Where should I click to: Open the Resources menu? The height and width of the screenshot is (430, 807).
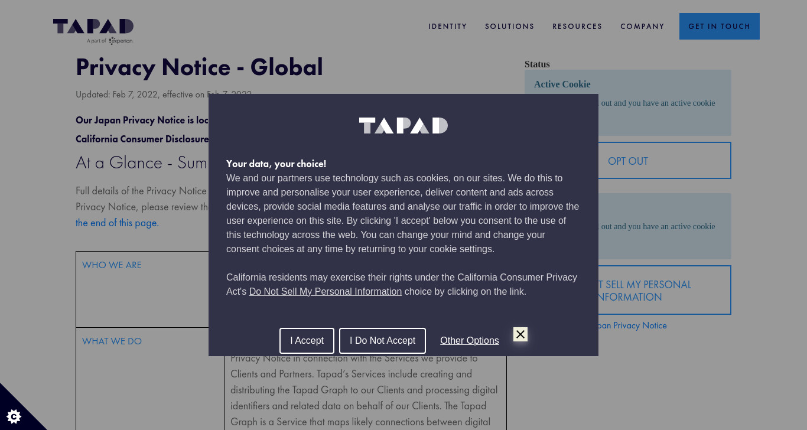pos(577,27)
